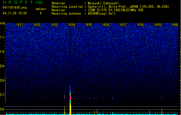This screenshot has height=115, width=181.
Task: Click the ICOM IC-575 receiver line
Action: click(x=115, y=10)
